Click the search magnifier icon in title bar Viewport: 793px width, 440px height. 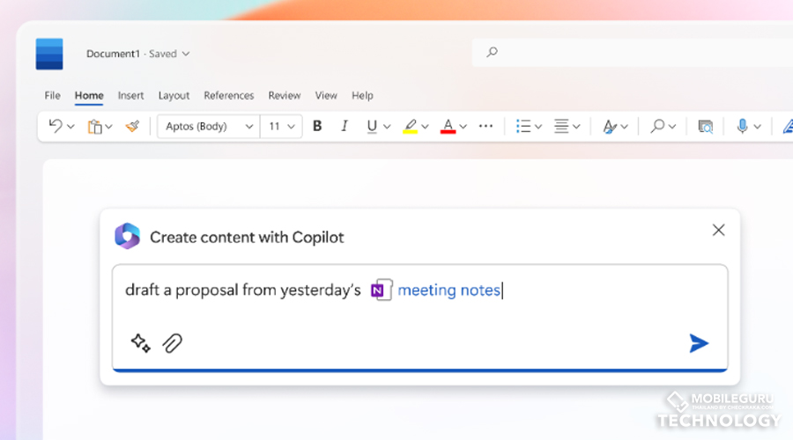(x=492, y=52)
